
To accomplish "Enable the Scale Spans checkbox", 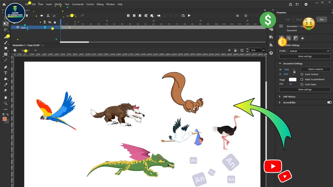I will (302, 84).
